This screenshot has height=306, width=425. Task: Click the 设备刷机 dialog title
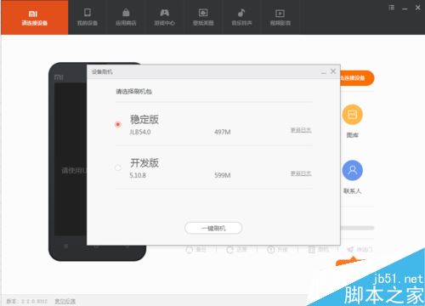coord(102,72)
